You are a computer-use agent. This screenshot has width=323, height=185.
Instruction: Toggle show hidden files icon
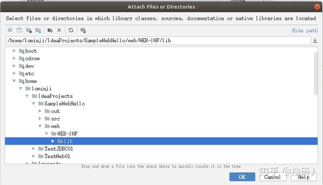[x=83, y=31]
